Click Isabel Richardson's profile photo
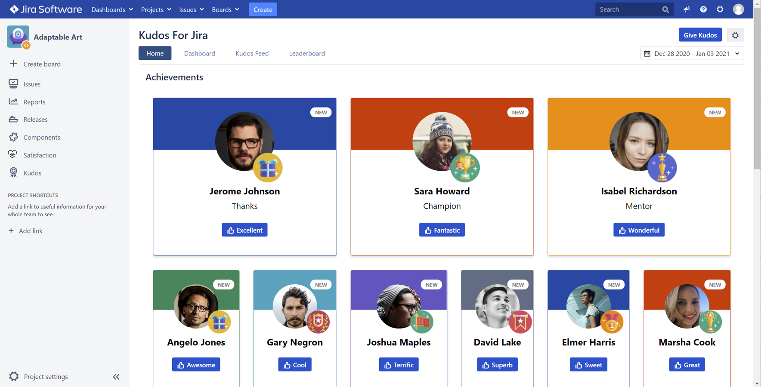Screen dimensions: 761x387 [639, 141]
